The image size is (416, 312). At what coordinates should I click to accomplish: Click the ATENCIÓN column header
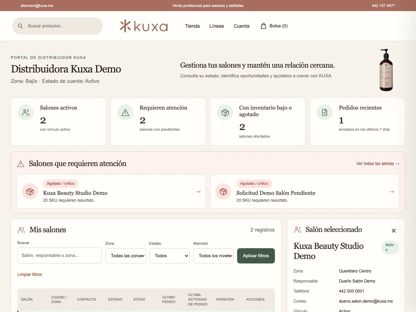[x=225, y=300]
